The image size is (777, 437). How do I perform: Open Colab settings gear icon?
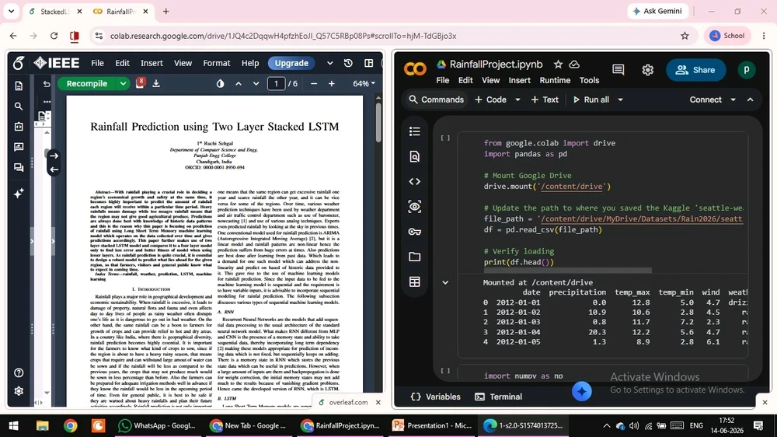point(648,70)
